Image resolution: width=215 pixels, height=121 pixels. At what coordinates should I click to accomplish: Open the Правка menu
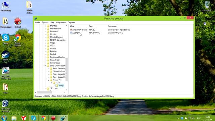click(x=45, y=23)
